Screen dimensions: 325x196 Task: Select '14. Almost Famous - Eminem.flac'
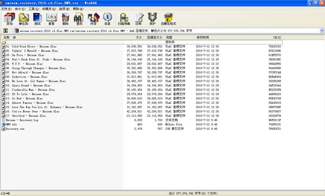[30, 103]
